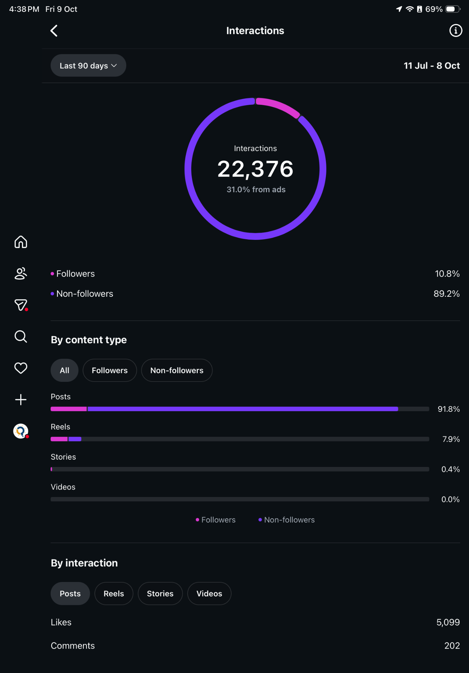Viewport: 469px width, 673px height.
Task: Open profile avatar in sidebar
Action: [x=21, y=431]
